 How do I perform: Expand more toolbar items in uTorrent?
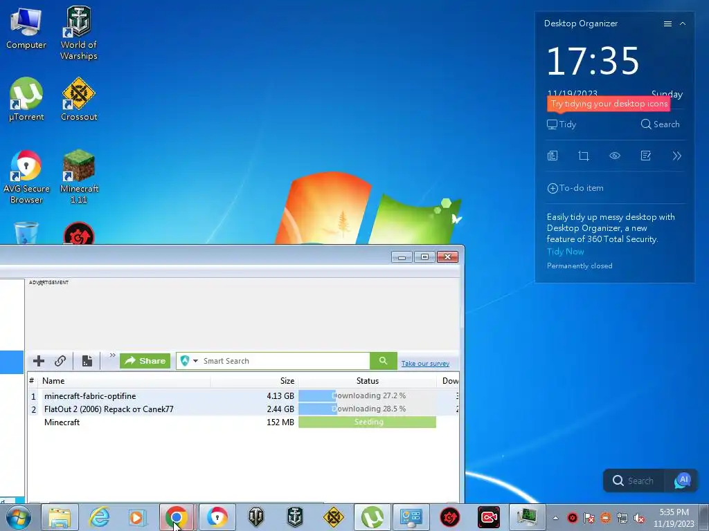[x=112, y=355]
